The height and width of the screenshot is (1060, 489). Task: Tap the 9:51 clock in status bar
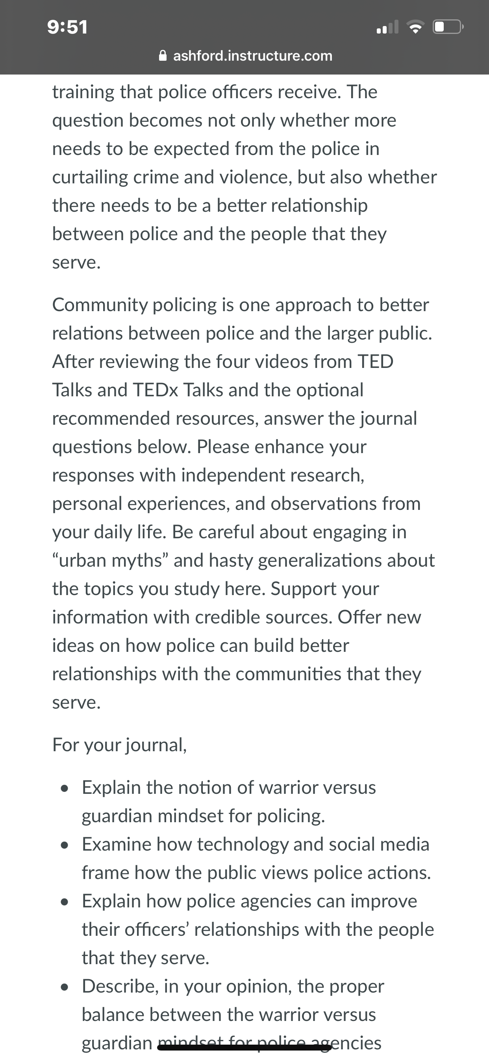[x=67, y=27]
